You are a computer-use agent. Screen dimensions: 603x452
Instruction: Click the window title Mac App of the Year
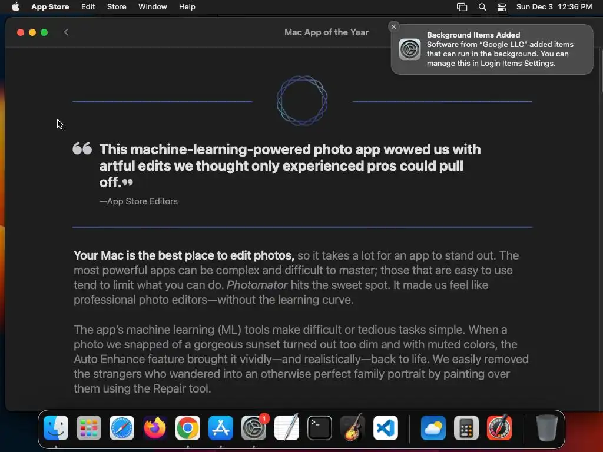[x=326, y=32]
